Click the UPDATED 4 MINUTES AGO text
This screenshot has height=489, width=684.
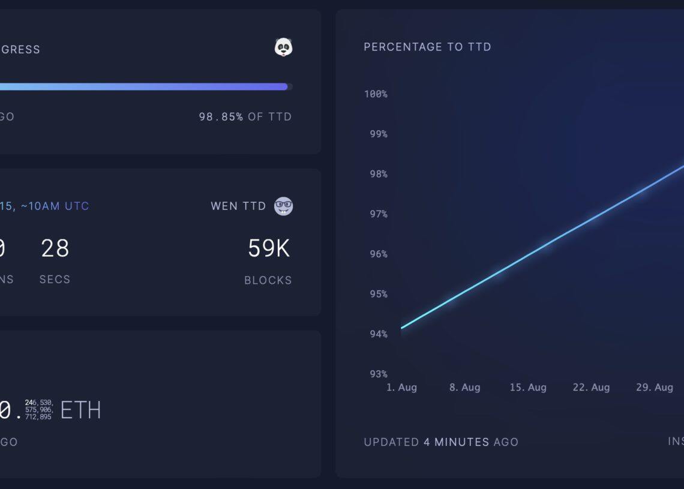(441, 442)
